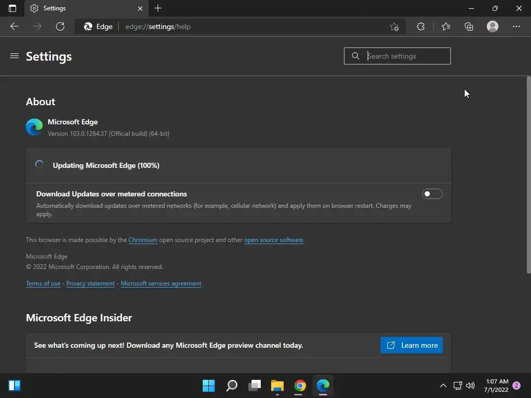531x398 pixels.
Task: Show hidden system tray icons
Action: pyautogui.click(x=443, y=386)
